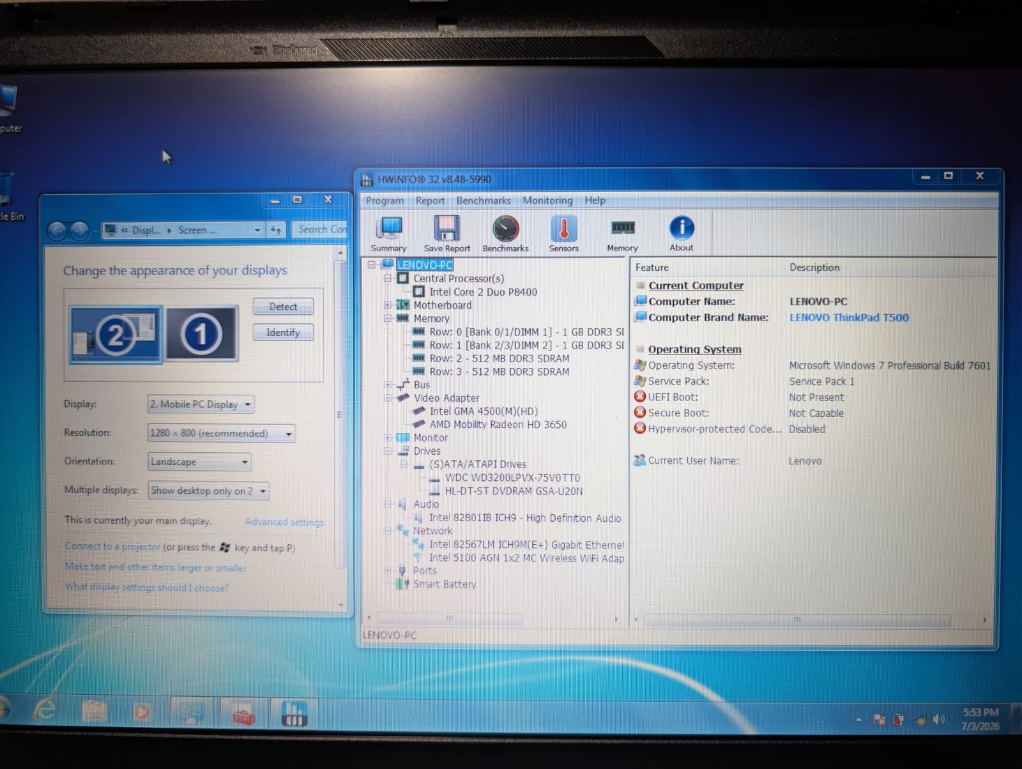Open the Sensors thermometer icon
The image size is (1022, 769).
563,234
